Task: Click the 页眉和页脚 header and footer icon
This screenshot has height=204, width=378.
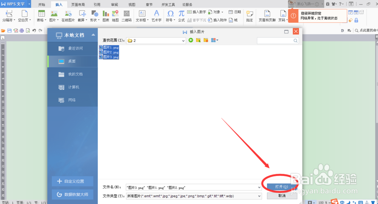Action: [267, 14]
